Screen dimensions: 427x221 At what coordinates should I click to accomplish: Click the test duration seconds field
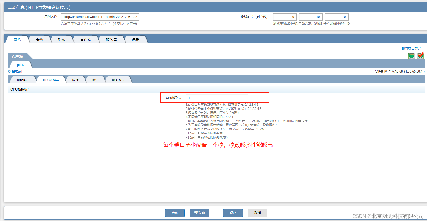(x=337, y=17)
